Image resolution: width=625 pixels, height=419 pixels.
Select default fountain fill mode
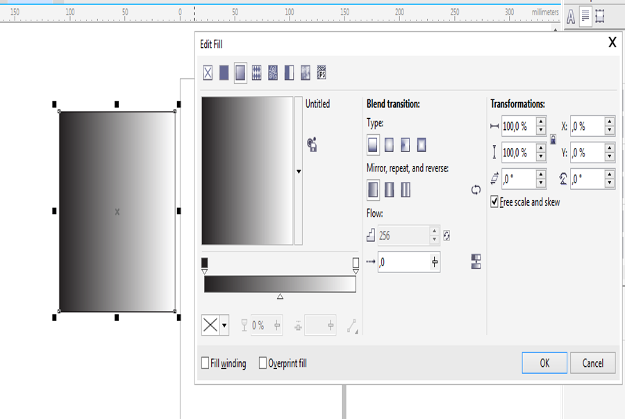click(x=373, y=190)
